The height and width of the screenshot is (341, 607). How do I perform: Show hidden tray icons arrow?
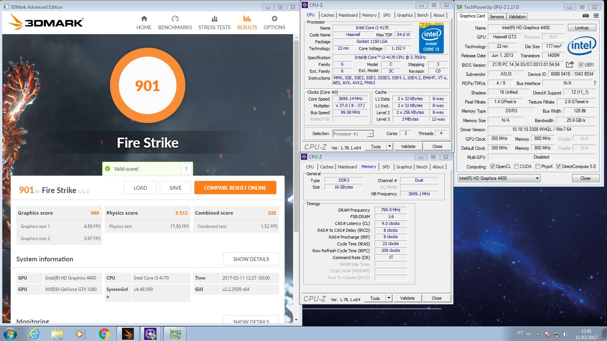pos(538,334)
